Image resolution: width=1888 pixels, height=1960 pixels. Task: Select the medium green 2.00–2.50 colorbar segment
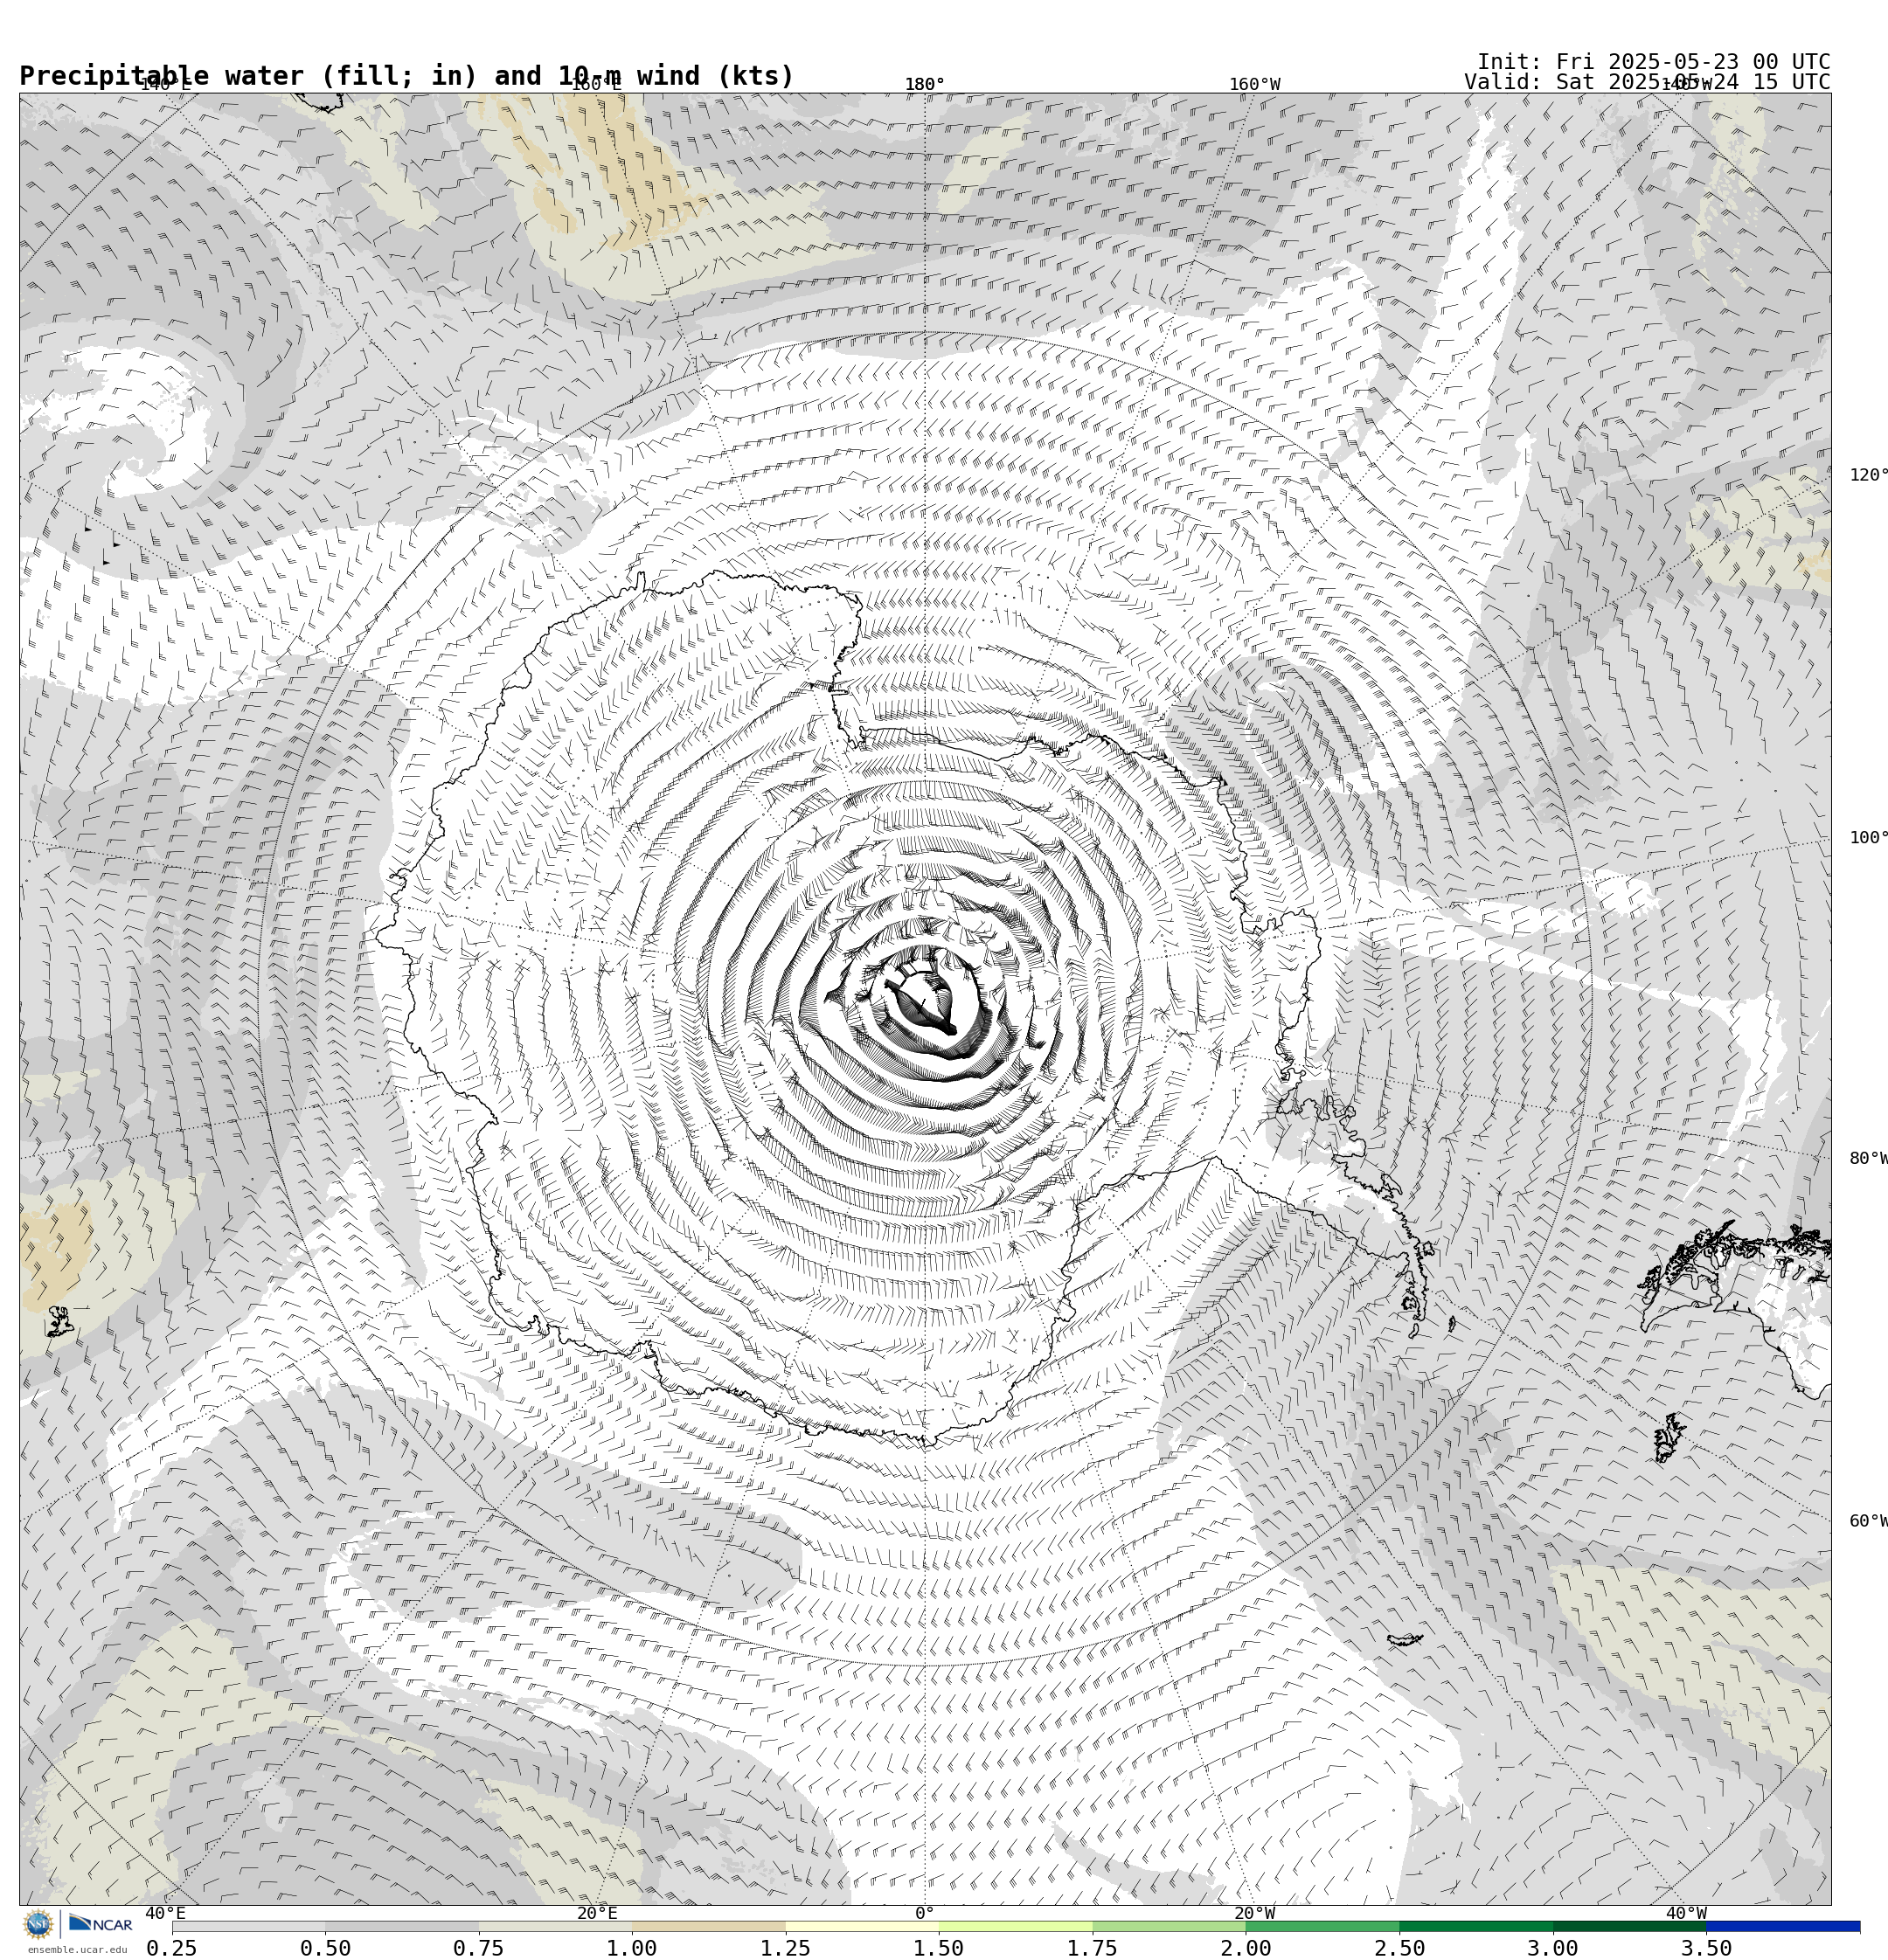coord(1322,1926)
